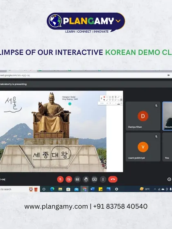
Task: Open Microsoft Edge from the taskbar
Action: (x=52, y=189)
